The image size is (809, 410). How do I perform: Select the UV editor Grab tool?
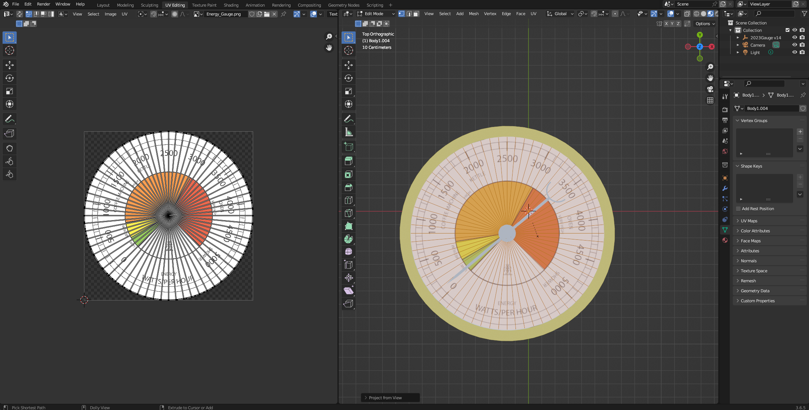click(10, 148)
